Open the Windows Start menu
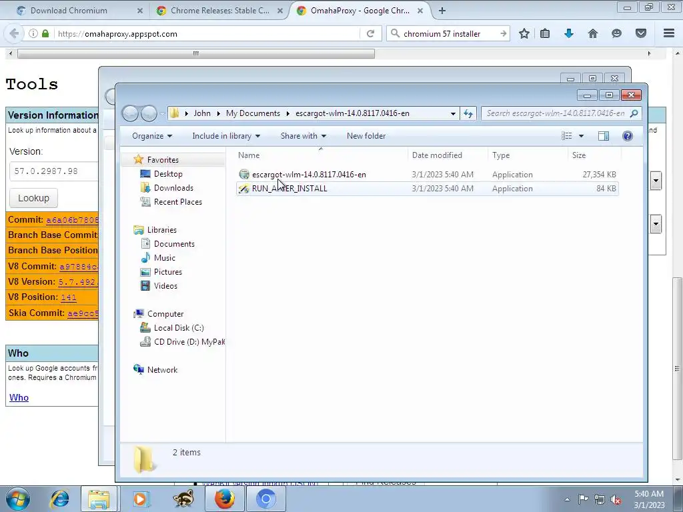Screen dimensions: 683x512 pos(18,499)
